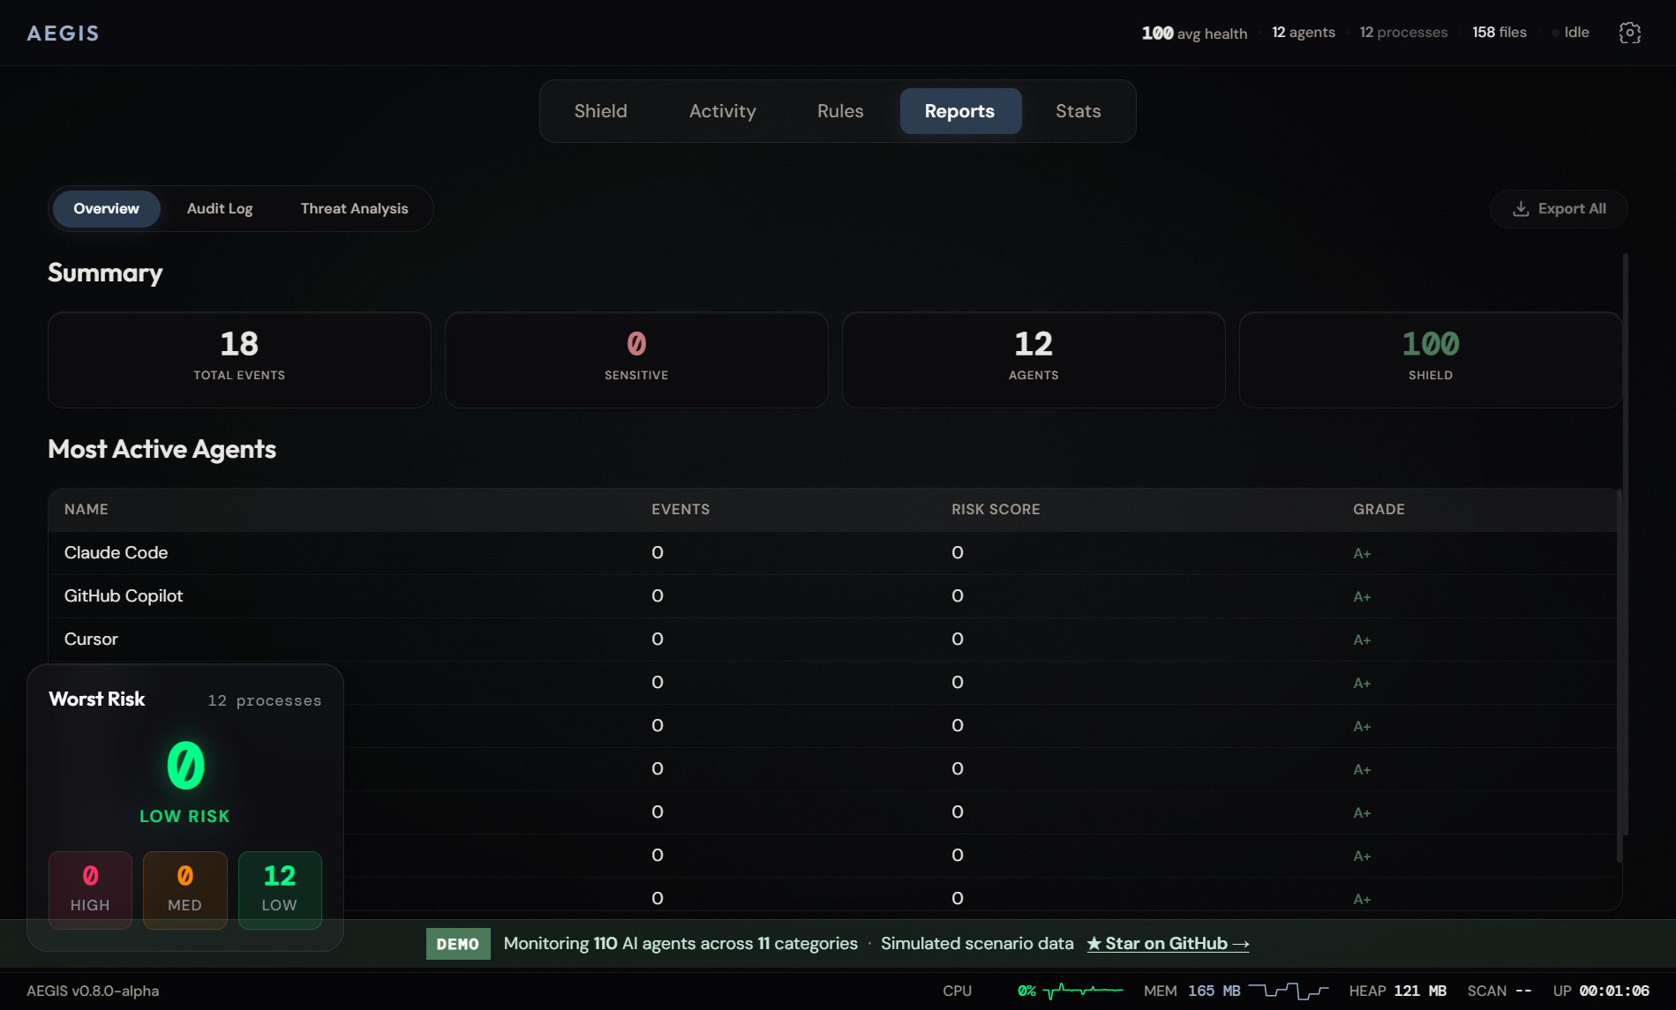Image resolution: width=1676 pixels, height=1010 pixels.
Task: Click the page vertical scrollbar
Action: coord(1625,543)
